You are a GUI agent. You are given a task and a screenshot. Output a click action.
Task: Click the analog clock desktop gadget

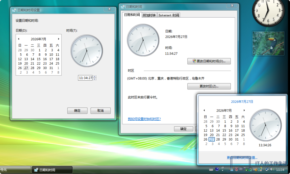[268, 11]
